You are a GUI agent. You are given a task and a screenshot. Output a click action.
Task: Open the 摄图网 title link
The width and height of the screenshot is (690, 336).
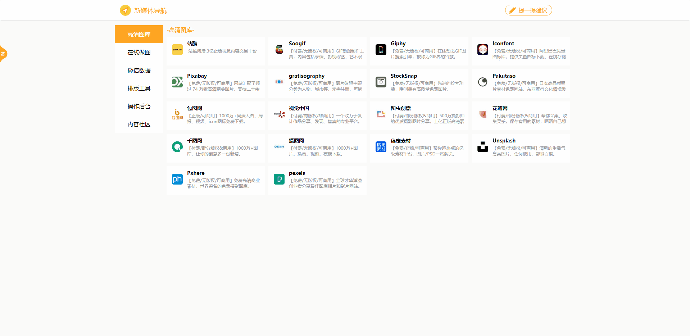[x=296, y=141]
